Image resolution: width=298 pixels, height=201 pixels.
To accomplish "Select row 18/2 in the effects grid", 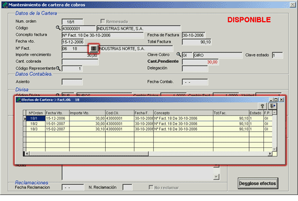I will tap(148, 124).
